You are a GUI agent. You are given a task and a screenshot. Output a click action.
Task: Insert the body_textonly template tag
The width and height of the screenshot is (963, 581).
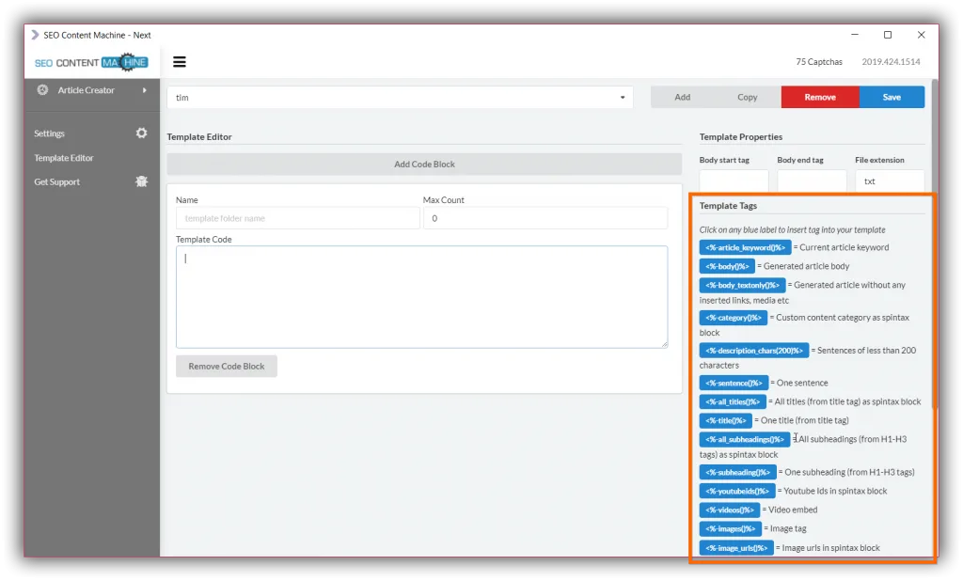click(743, 285)
